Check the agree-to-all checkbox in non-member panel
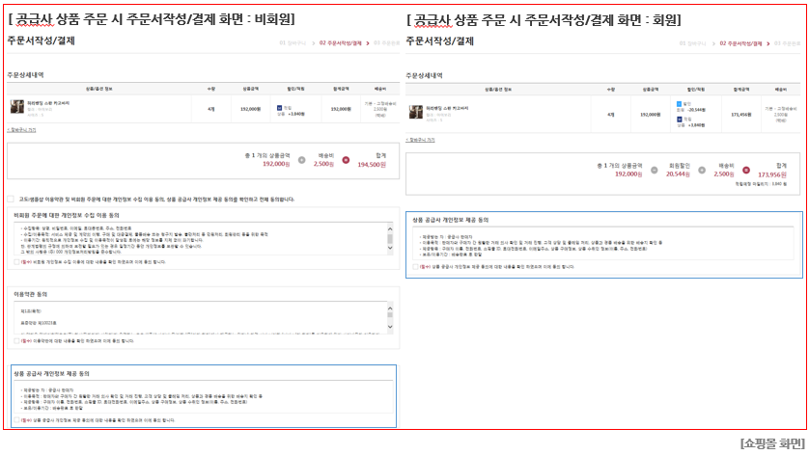 coord(11,199)
